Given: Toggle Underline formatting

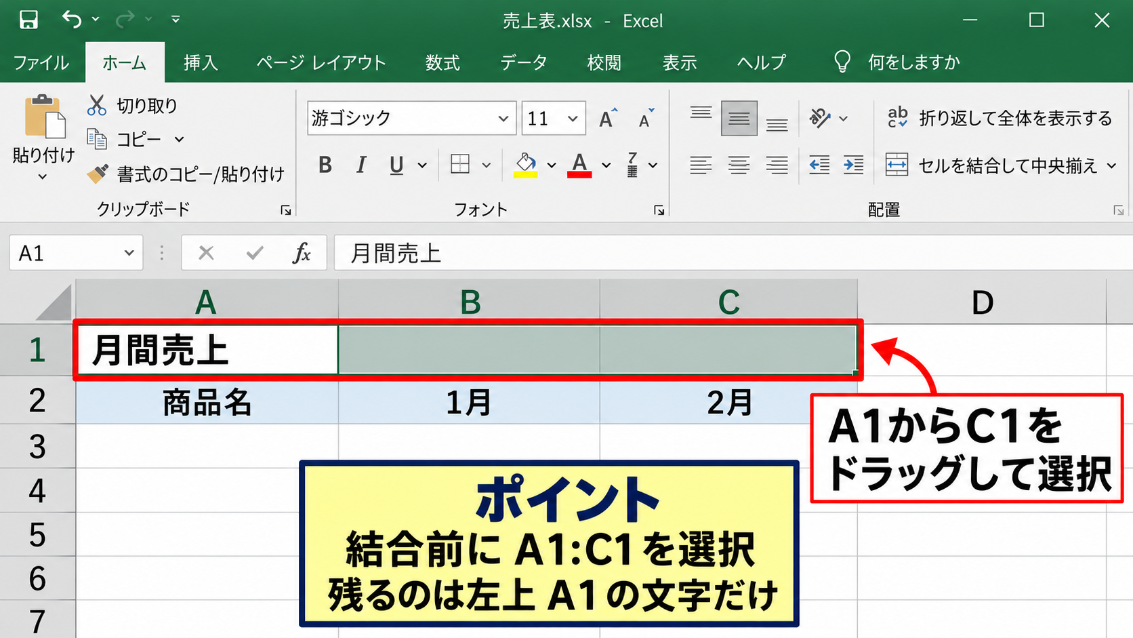Looking at the screenshot, I should point(397,165).
